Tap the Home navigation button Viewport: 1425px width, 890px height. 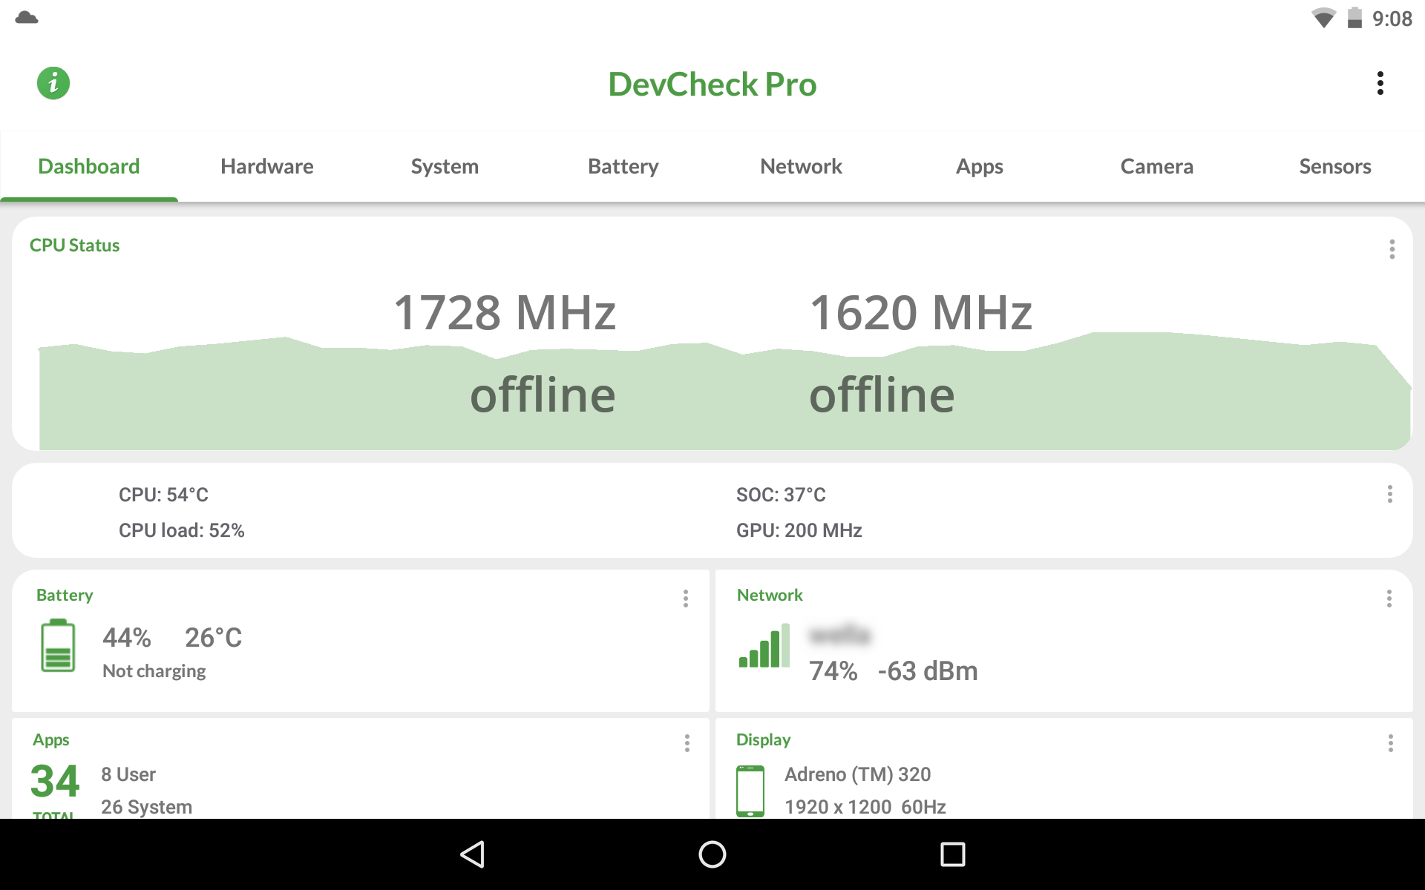712,854
